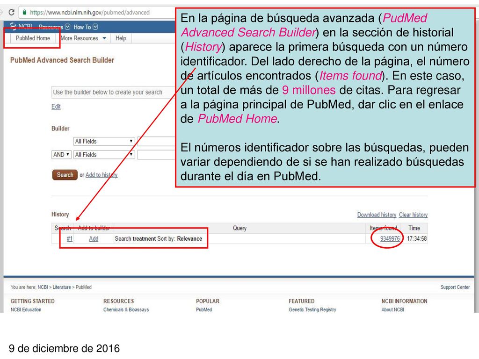Click the Add to history link
The width and height of the screenshot is (479, 359).
102,175
